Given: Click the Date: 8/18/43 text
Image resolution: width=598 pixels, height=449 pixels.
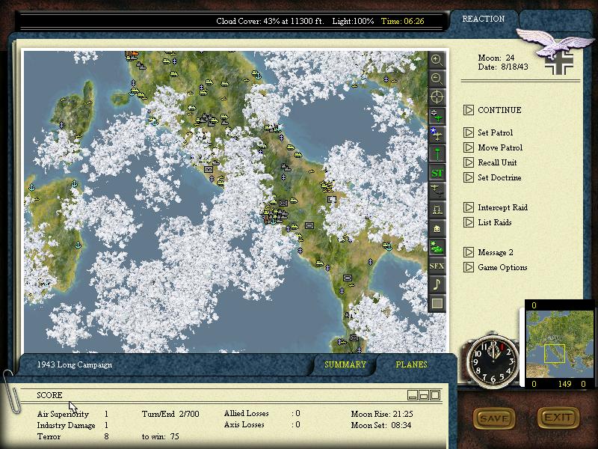Looking at the screenshot, I should [x=503, y=67].
